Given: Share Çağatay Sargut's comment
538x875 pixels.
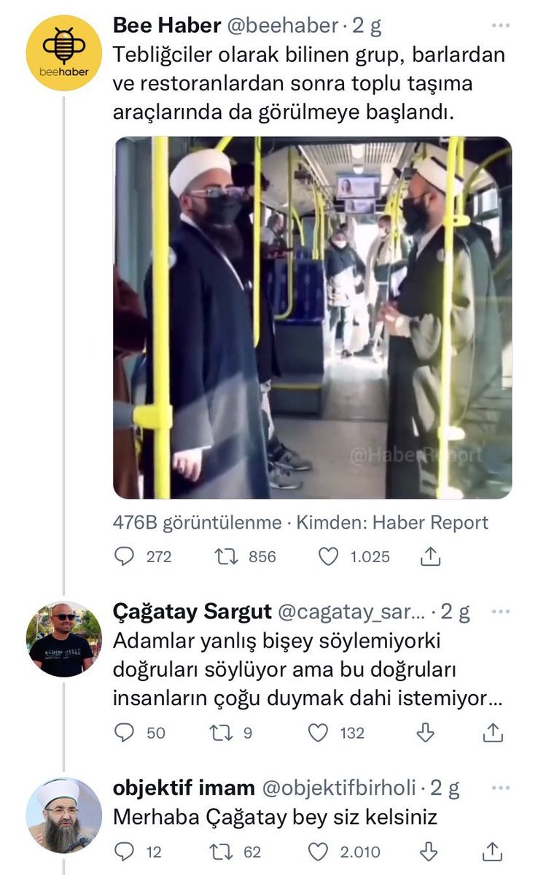Looking at the screenshot, I should [494, 733].
